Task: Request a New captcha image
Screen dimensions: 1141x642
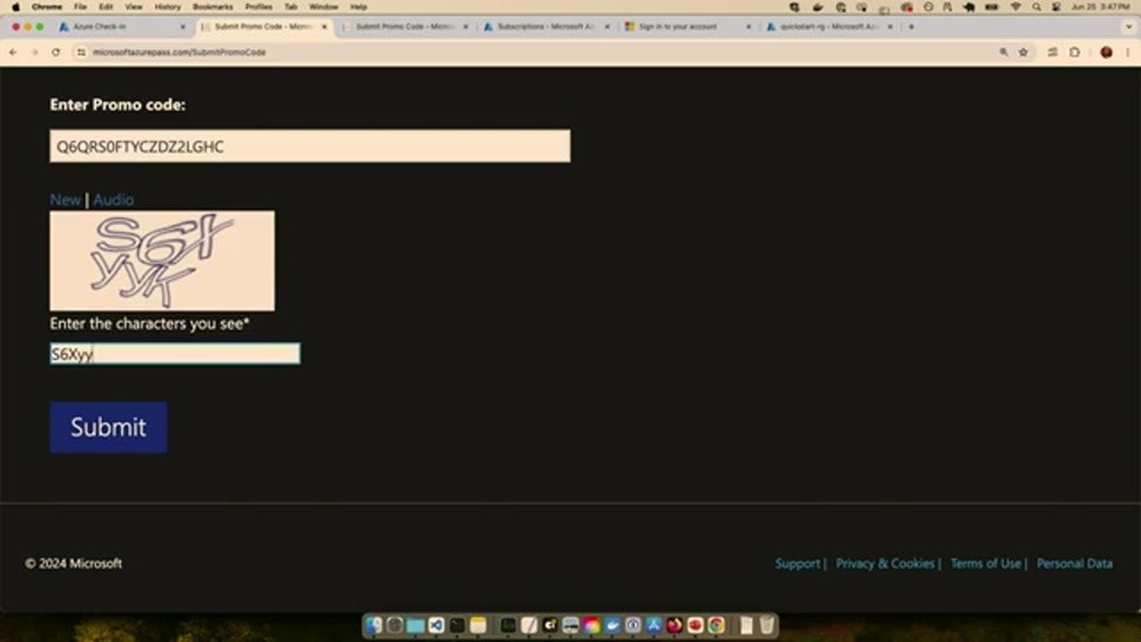Action: point(66,200)
